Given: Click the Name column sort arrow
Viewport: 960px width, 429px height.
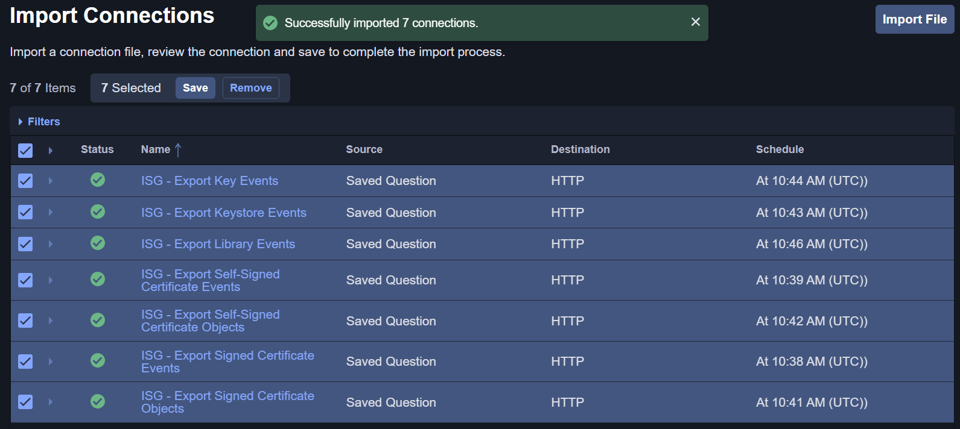Looking at the screenshot, I should tap(178, 149).
